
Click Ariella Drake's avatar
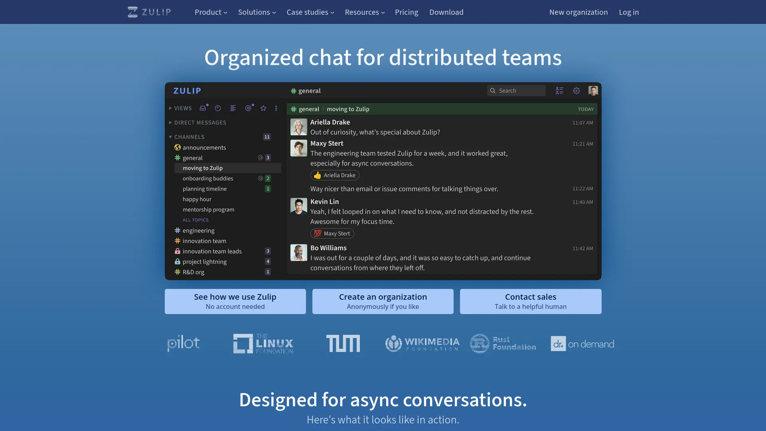(299, 127)
